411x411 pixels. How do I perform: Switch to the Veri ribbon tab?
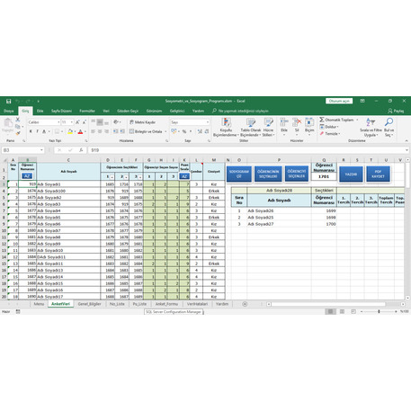pyautogui.click(x=106, y=111)
